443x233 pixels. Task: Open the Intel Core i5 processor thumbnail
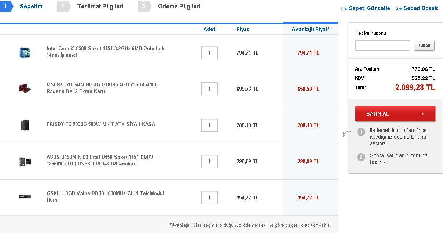coord(25,52)
